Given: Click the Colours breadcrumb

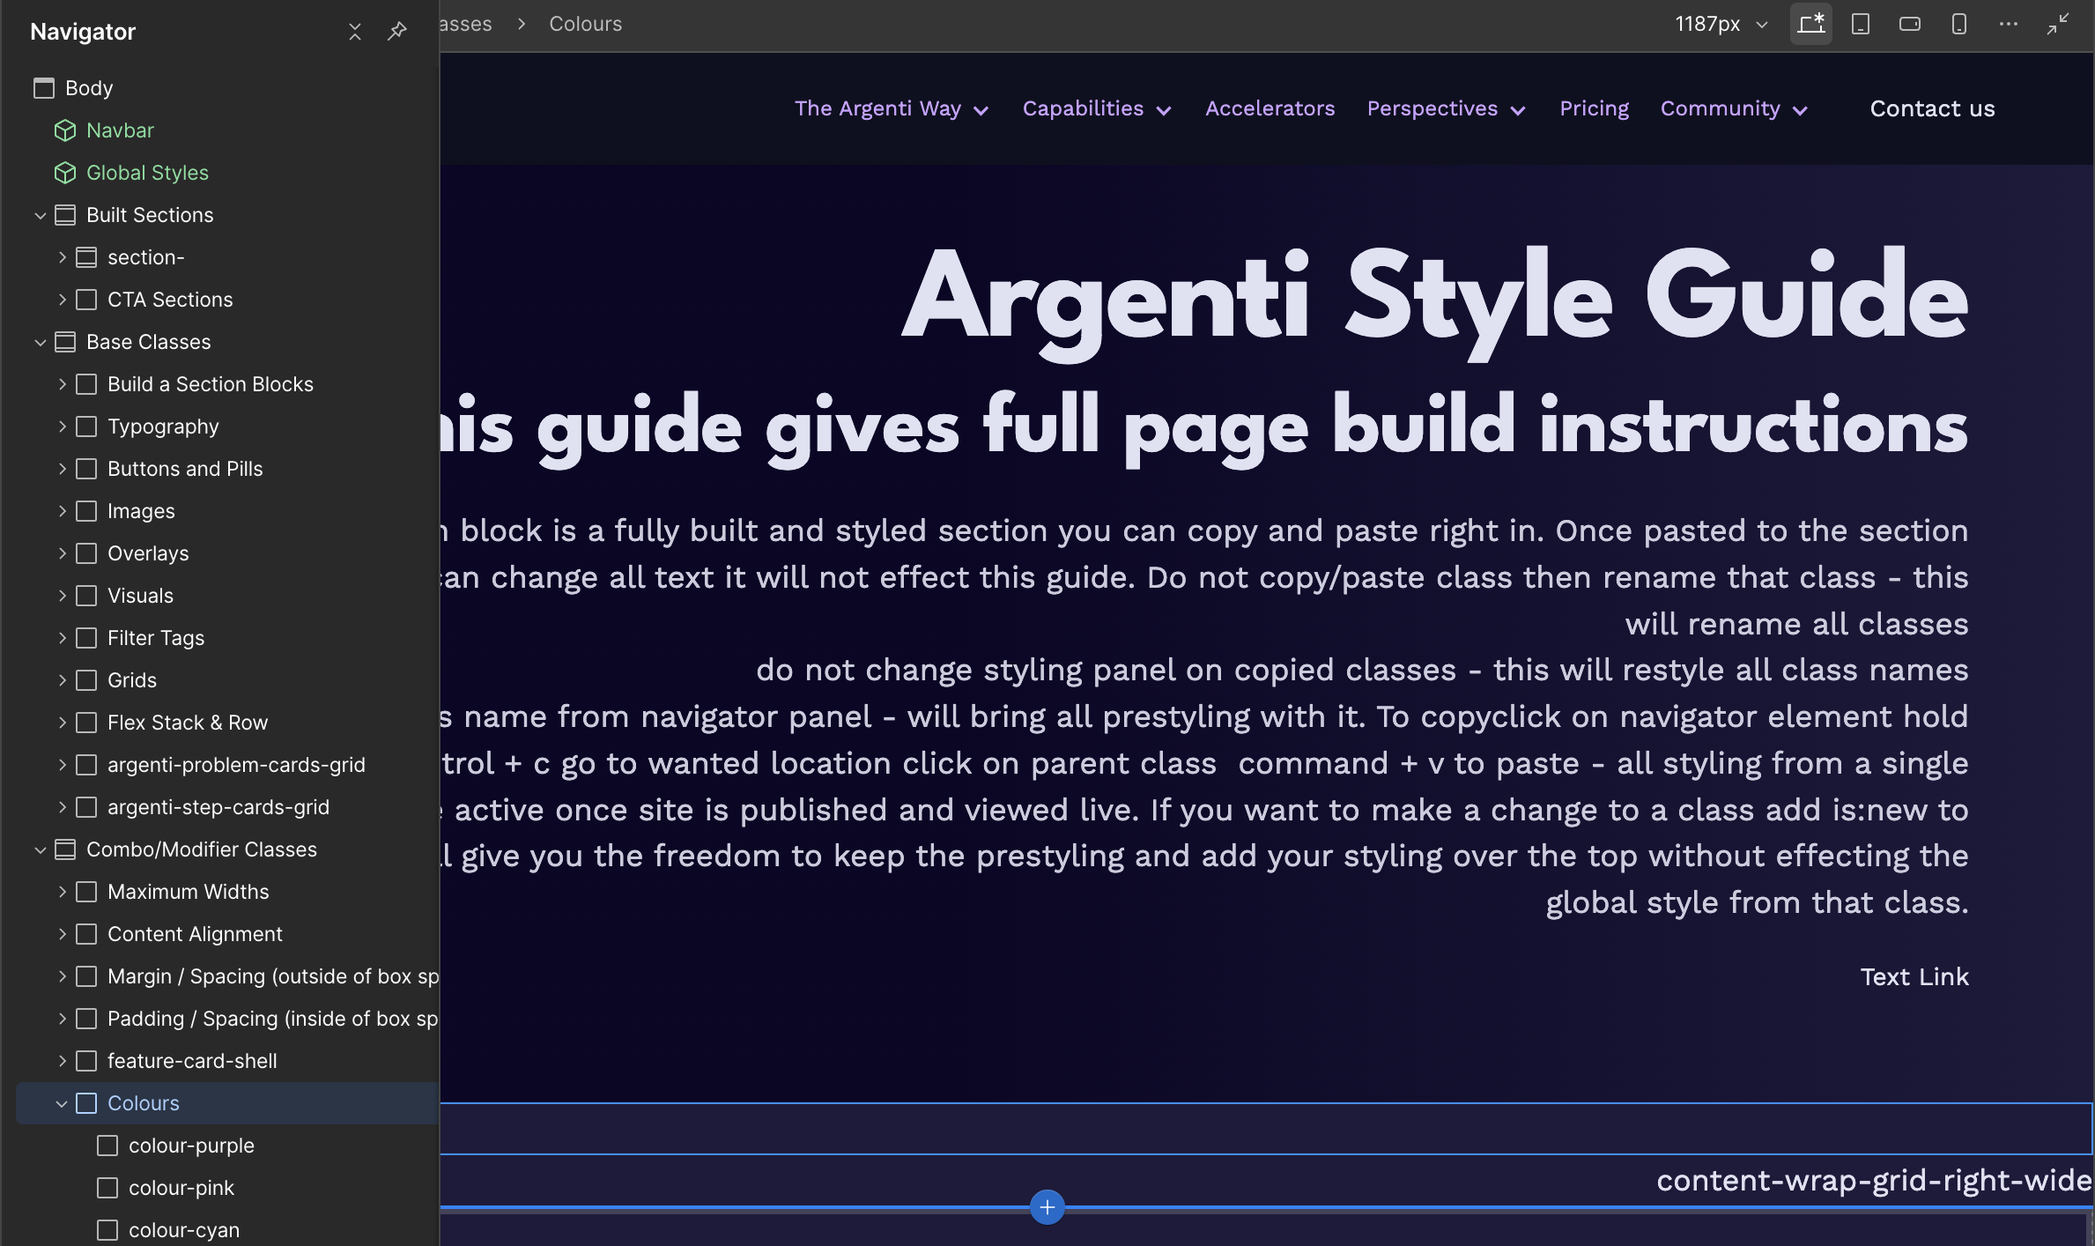Looking at the screenshot, I should (585, 24).
